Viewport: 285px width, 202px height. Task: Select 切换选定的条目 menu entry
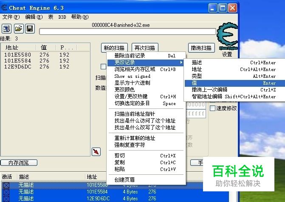[146, 103]
